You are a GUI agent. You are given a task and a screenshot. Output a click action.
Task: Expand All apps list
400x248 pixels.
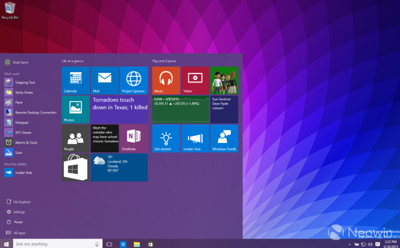click(x=19, y=232)
